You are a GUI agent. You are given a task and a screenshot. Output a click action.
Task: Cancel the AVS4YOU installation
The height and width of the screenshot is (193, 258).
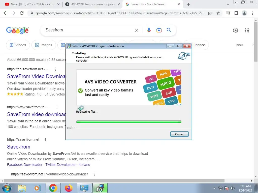[x=179, y=134]
